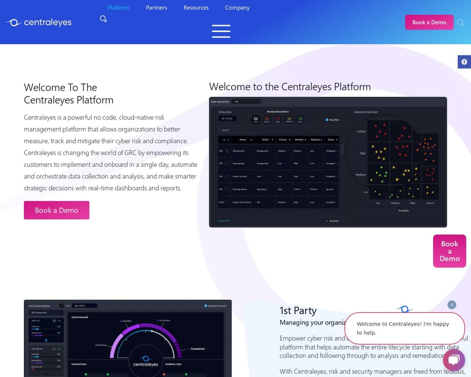471x377 pixels.
Task: Click the Centraleyes logo in the header
Action: (x=39, y=22)
